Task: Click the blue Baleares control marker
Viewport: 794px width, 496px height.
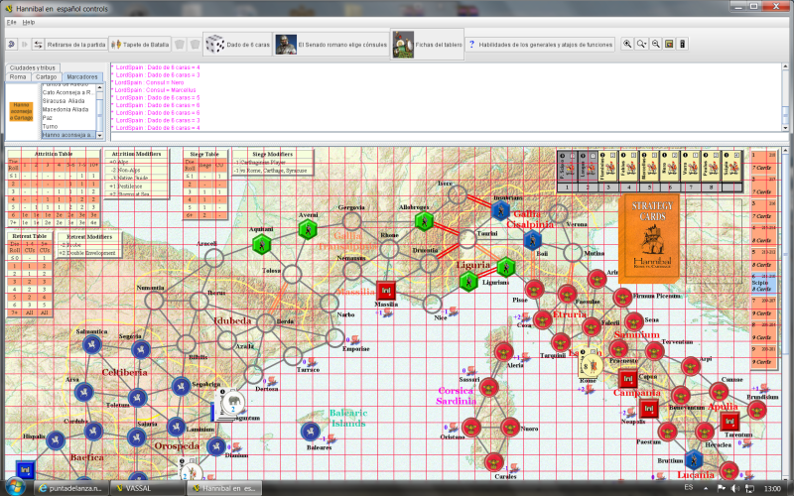Action: (x=311, y=432)
